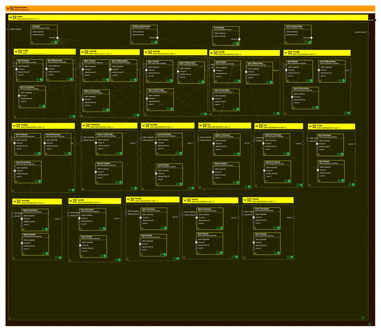Image resolution: width=381 pixels, height=332 pixels.
Task: Click Group ID output socket on SI-Full-Administrator
Action: [311, 38]
